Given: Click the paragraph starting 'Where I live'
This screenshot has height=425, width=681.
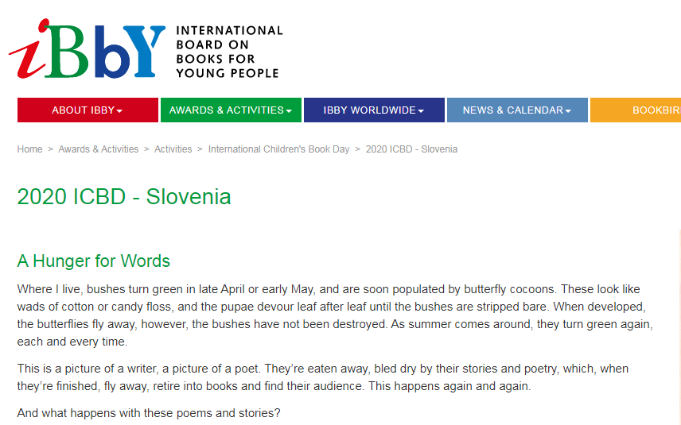Looking at the screenshot, I should (x=335, y=315).
